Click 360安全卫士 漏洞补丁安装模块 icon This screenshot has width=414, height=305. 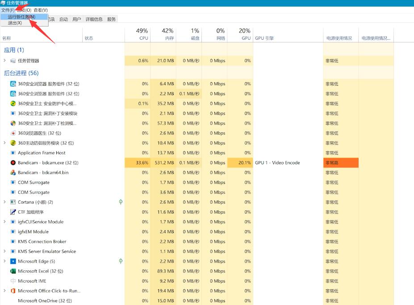coord(13,113)
